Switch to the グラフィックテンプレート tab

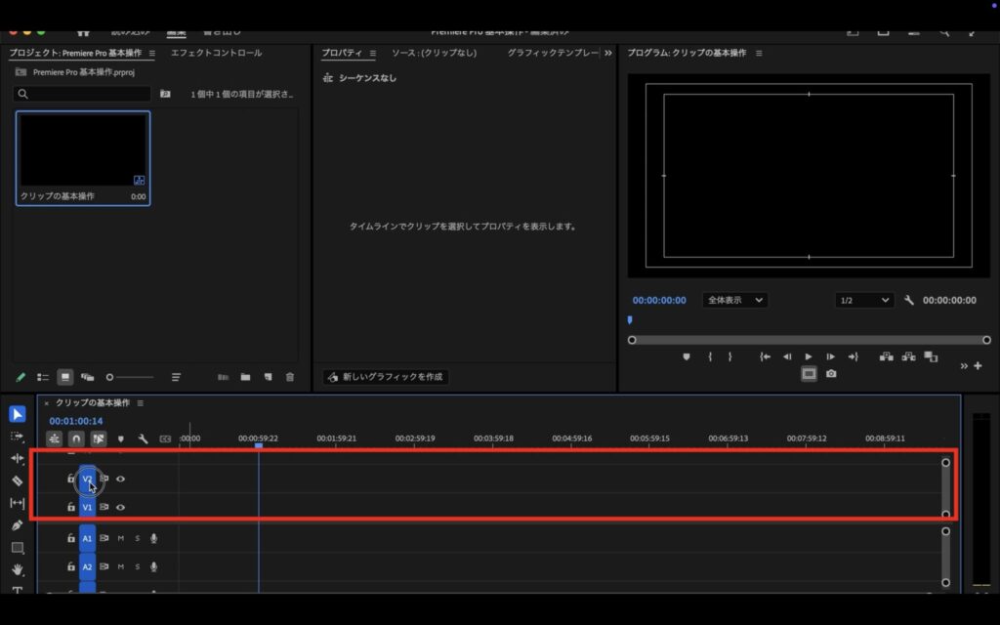(553, 53)
